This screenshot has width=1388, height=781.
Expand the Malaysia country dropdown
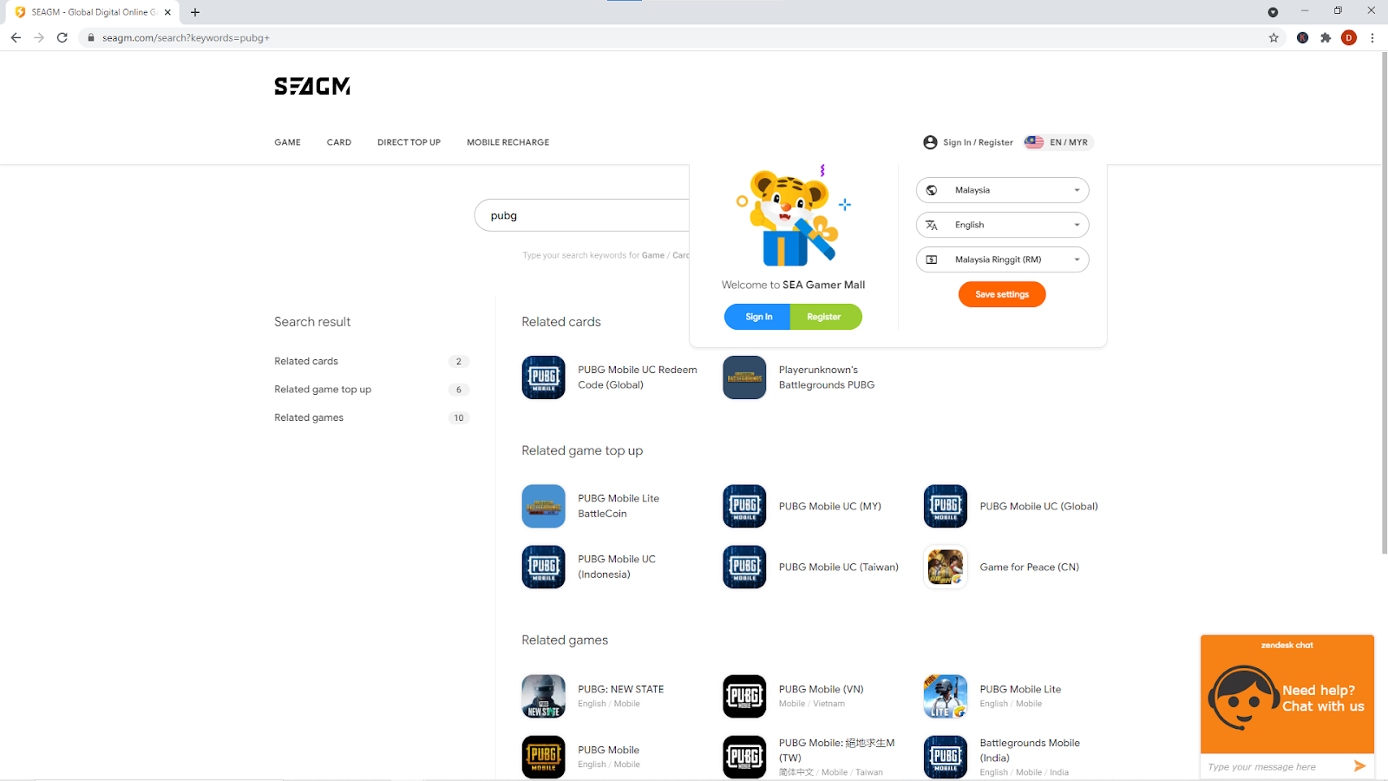[x=1002, y=190]
